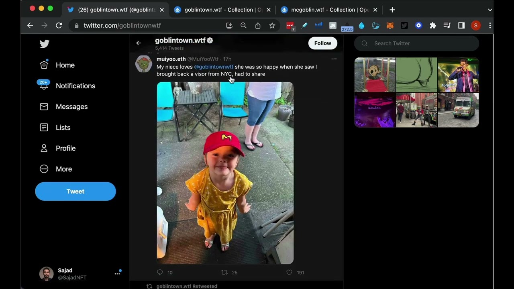Open muiyoo.eth profile avatar

(x=143, y=64)
